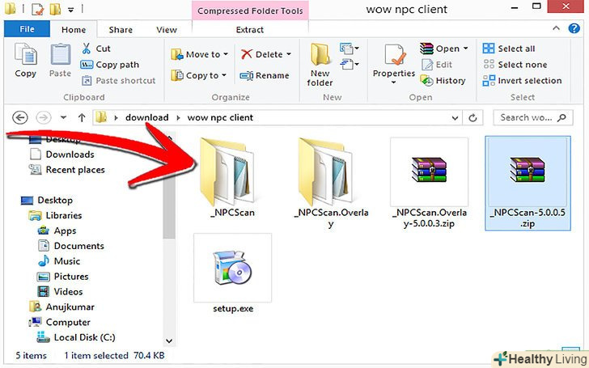Click the Search box
Viewport: 589px width, 368px height.
[533, 117]
